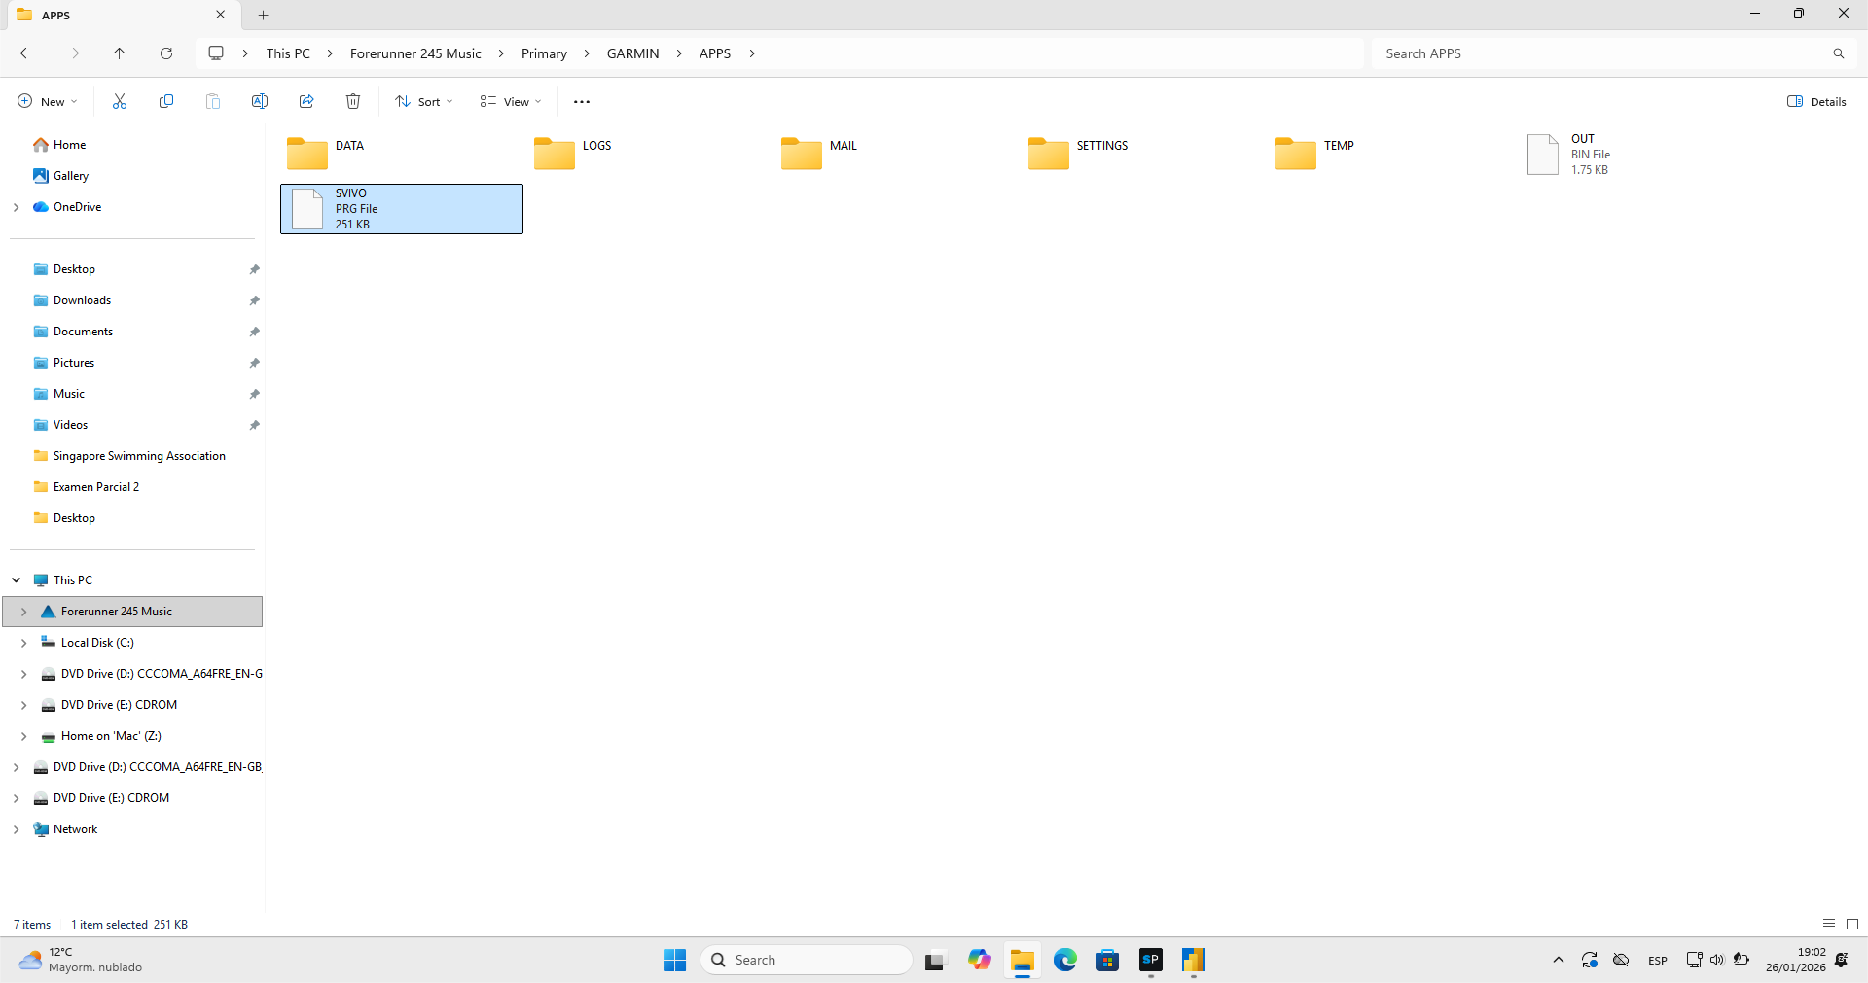Click the Delete trash icon

353,101
